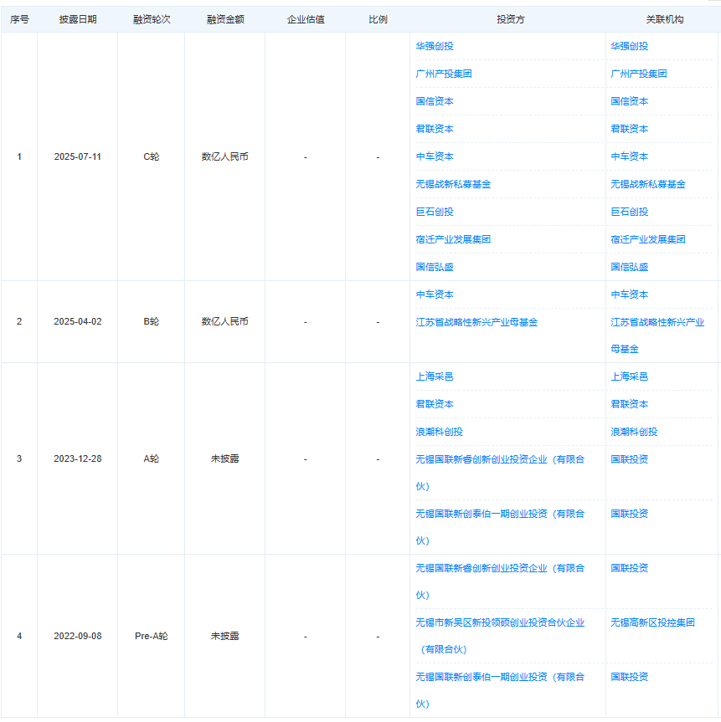Open 江苏省战略性新兴产业母基金 in 关联机构 column
The width and height of the screenshot is (721, 722).
click(657, 335)
